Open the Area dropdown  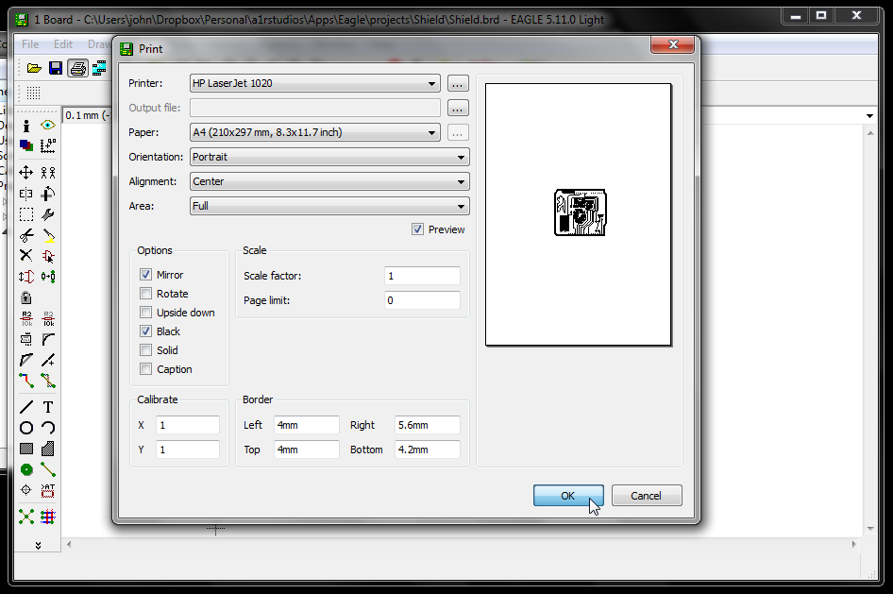pyautogui.click(x=329, y=206)
